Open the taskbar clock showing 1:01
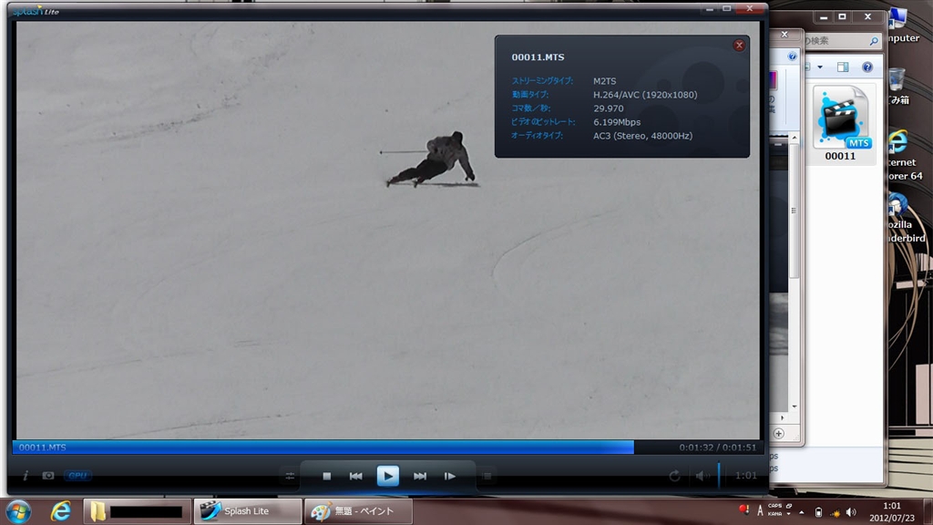The height and width of the screenshot is (525, 933). 891,511
